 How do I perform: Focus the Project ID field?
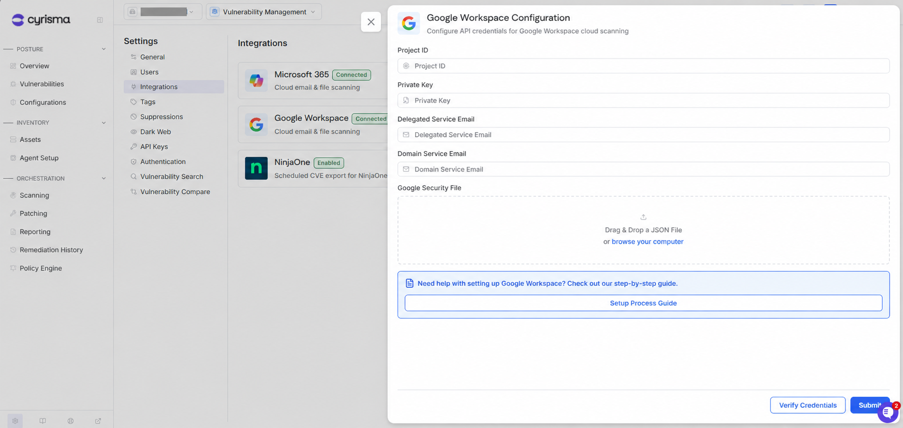[643, 66]
